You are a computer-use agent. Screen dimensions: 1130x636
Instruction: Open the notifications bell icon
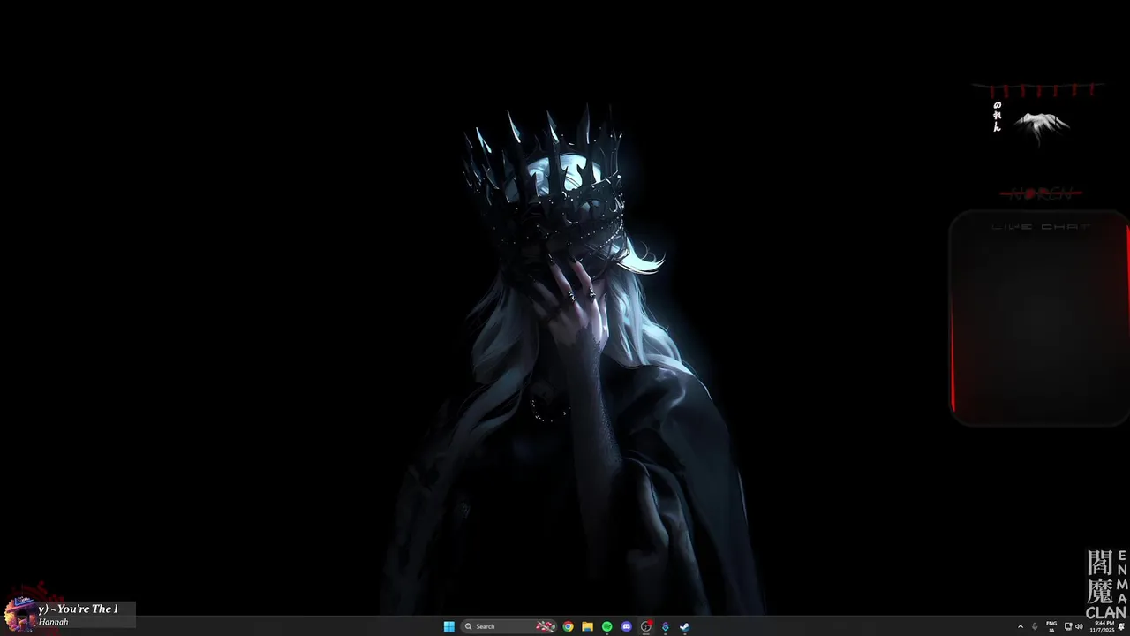coord(1121,626)
